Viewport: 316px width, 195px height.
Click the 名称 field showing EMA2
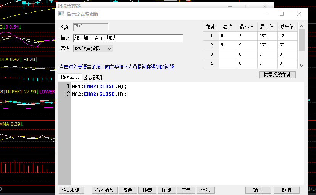tap(91, 27)
